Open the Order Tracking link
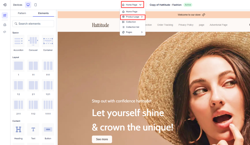Viewport: 250px width, 145px height. (165, 25)
